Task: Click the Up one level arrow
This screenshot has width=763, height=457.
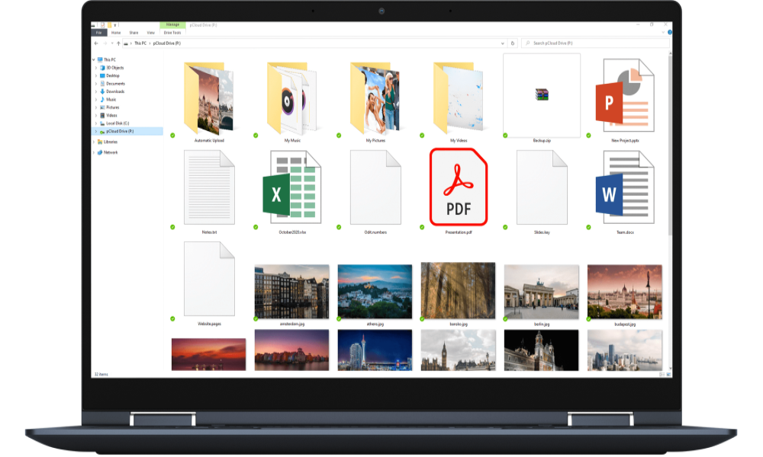Action: click(118, 43)
